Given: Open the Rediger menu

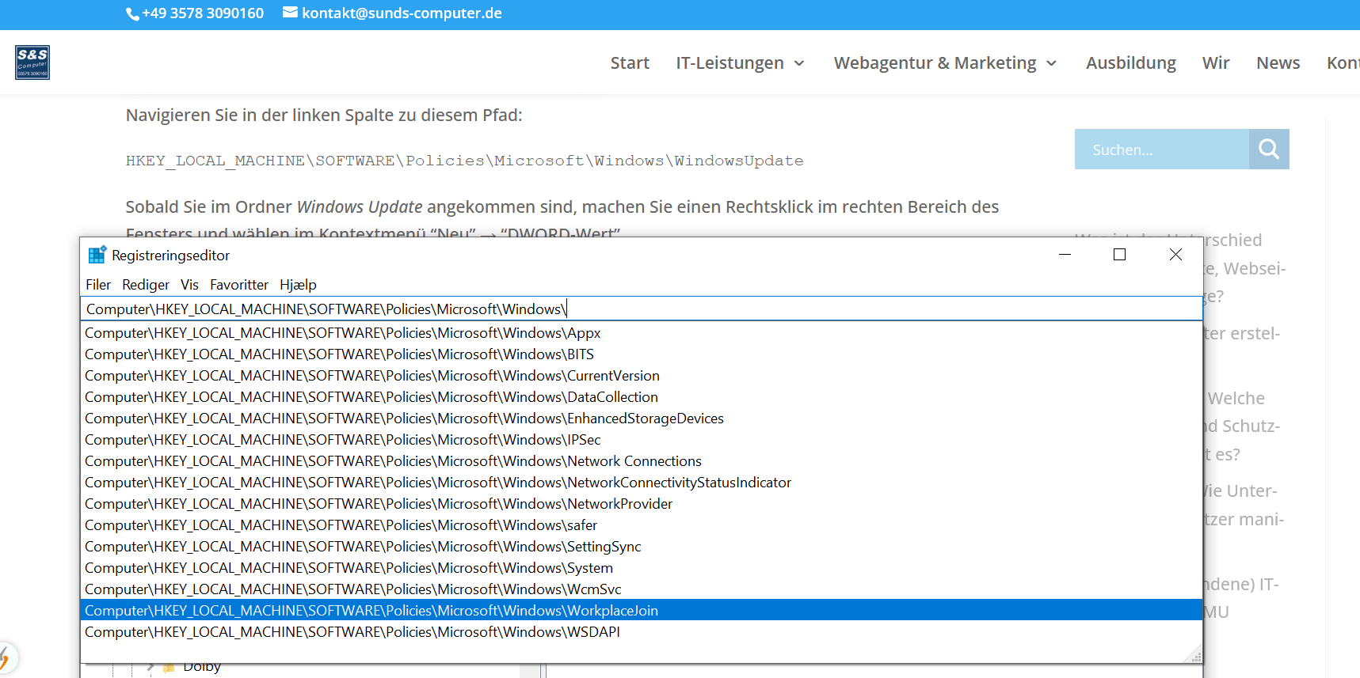Looking at the screenshot, I should coord(146,285).
